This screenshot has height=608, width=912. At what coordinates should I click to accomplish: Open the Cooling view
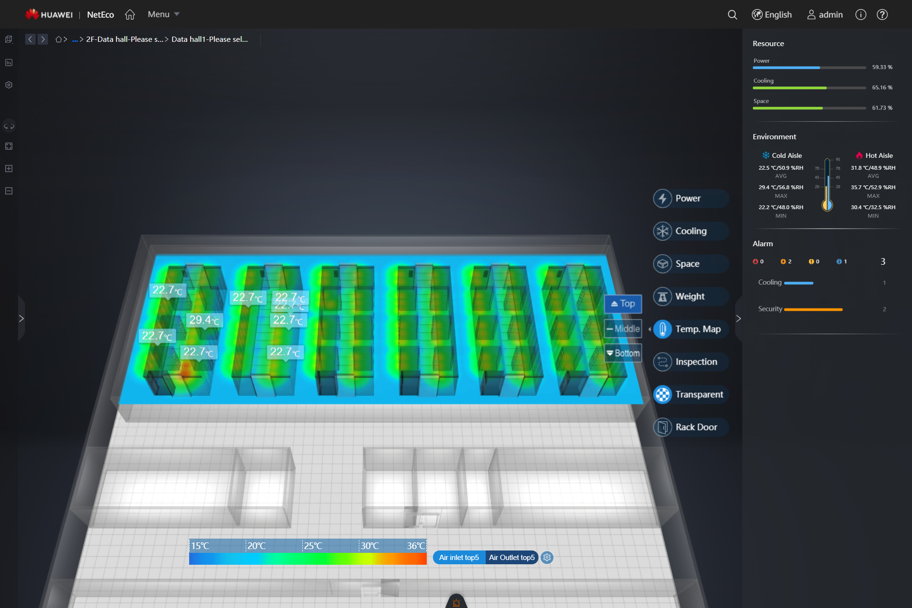point(690,231)
